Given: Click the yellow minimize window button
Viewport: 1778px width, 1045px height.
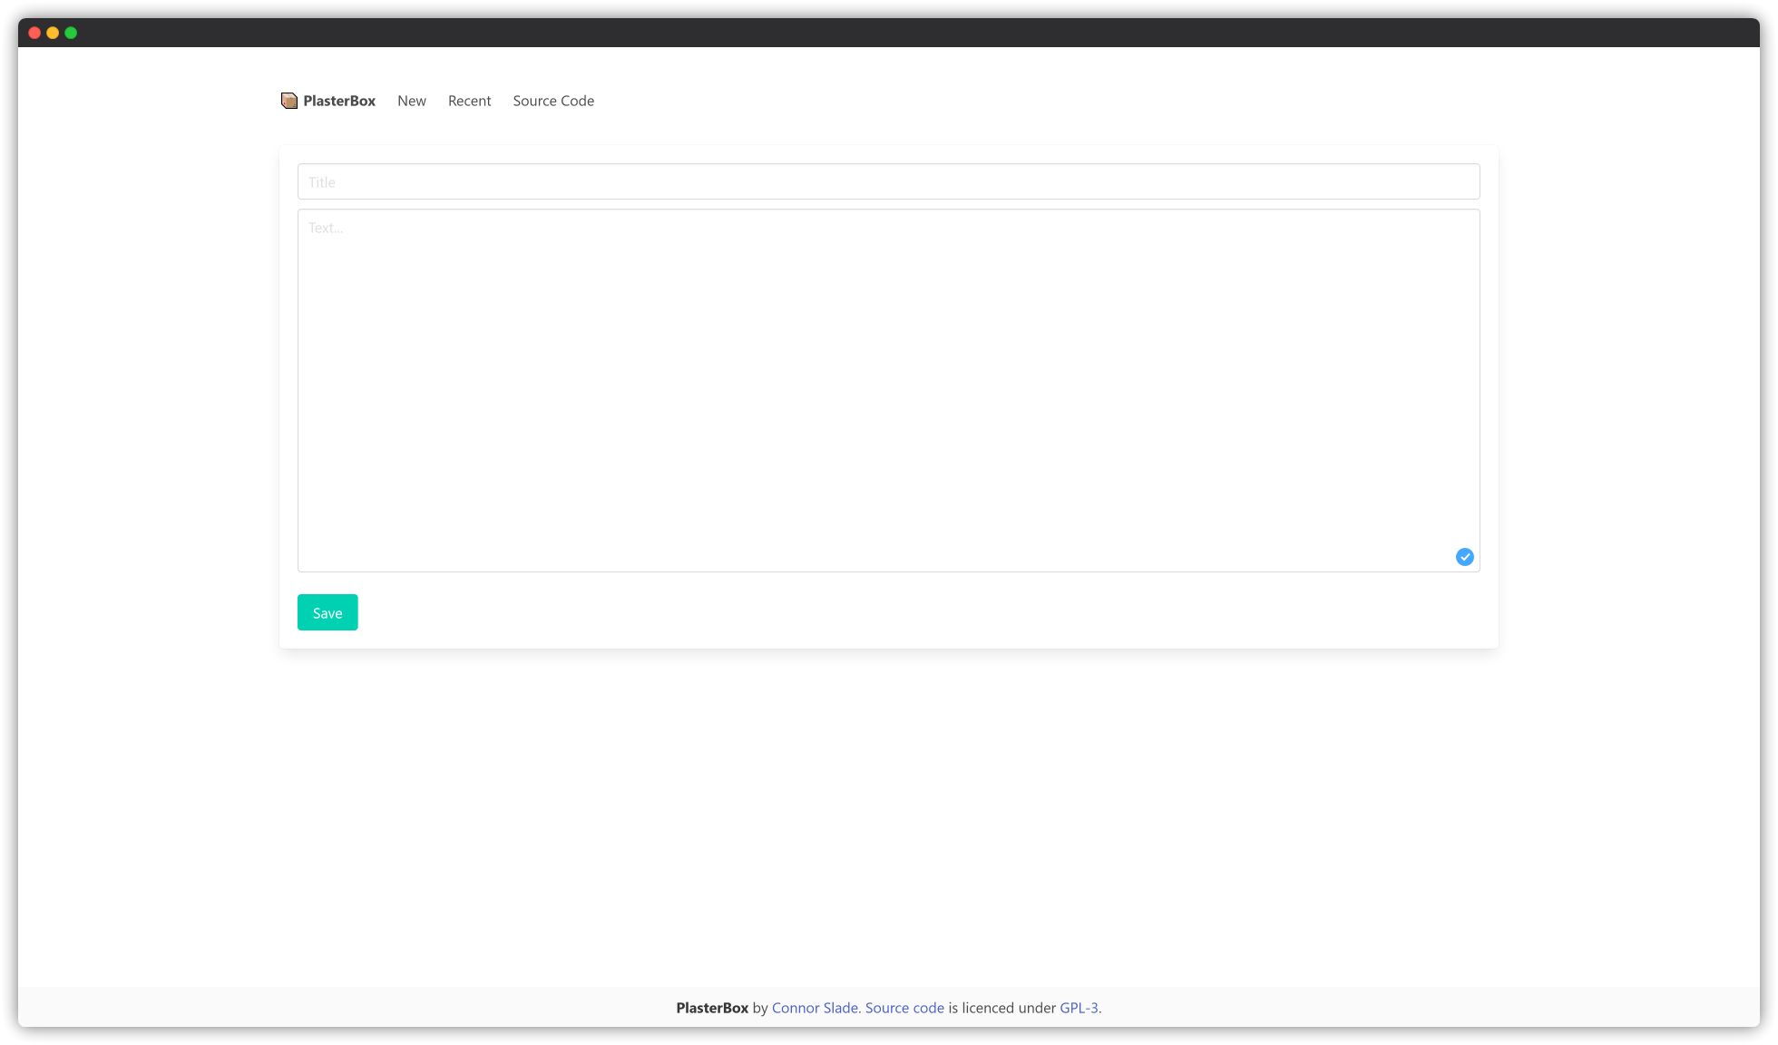Looking at the screenshot, I should pos(53,33).
